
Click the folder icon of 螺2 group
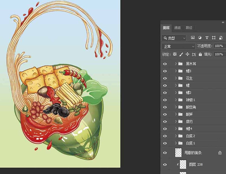[x=180, y=93]
